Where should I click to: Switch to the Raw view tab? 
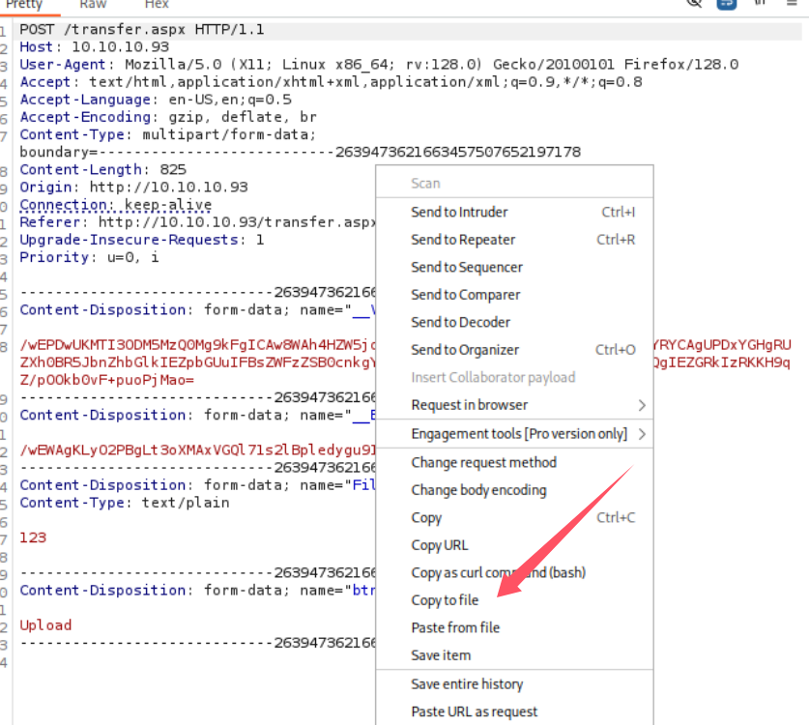pos(94,5)
